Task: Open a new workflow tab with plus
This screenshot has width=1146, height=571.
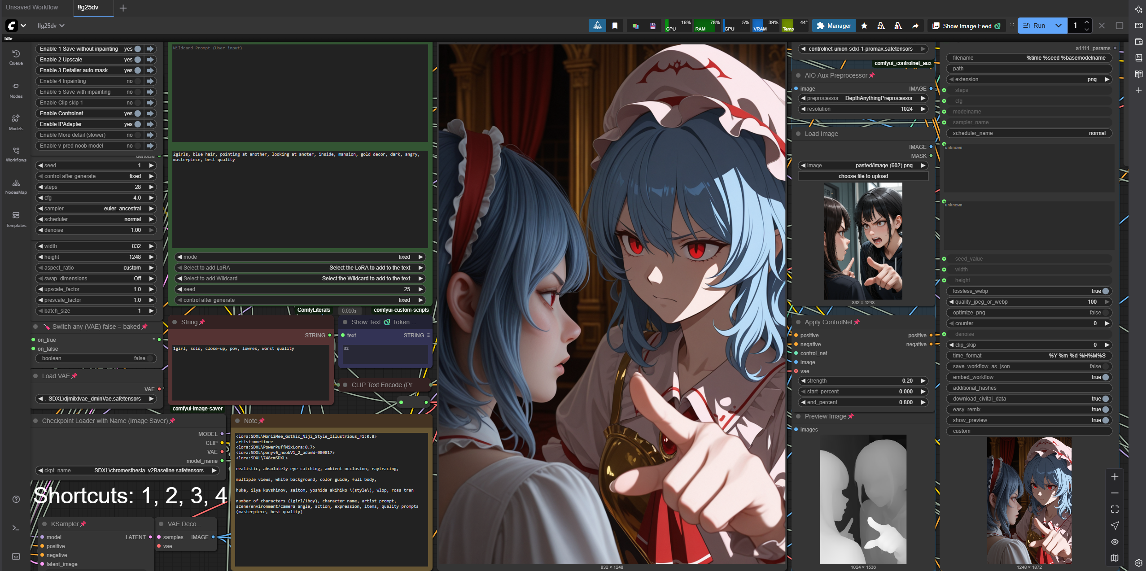Action: [x=123, y=8]
